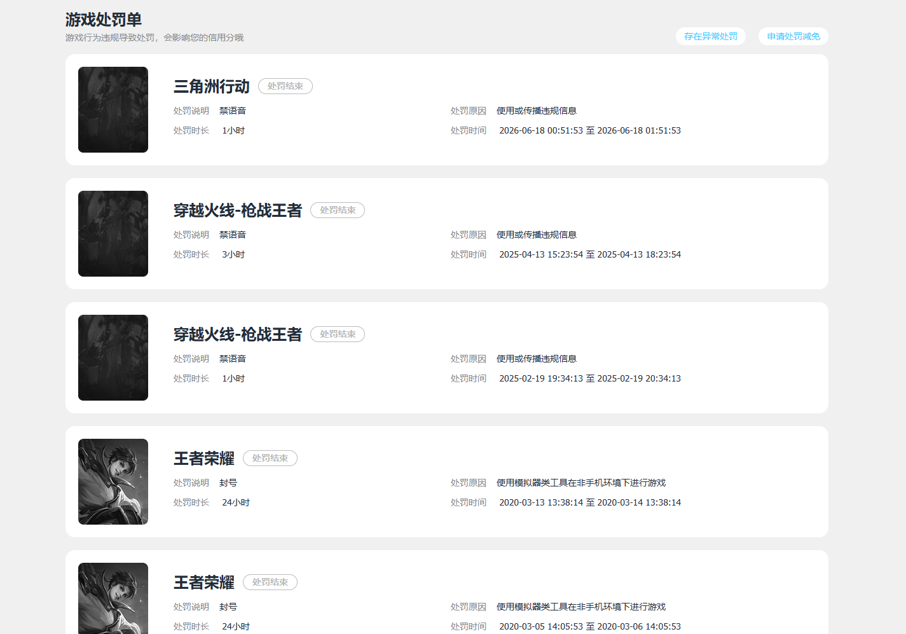Click 封号 in the 2020-03-13 card
The image size is (906, 634).
(x=228, y=483)
